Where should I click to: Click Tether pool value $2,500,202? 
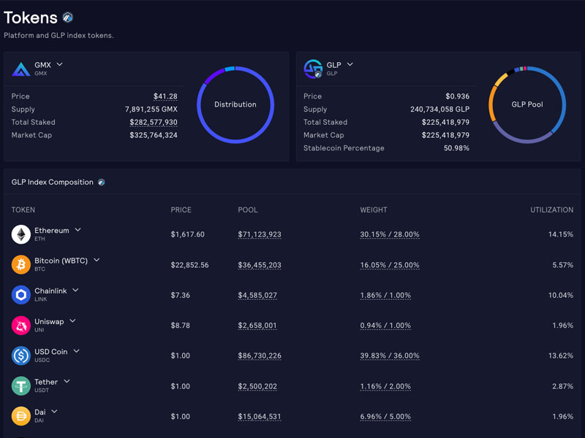(257, 386)
